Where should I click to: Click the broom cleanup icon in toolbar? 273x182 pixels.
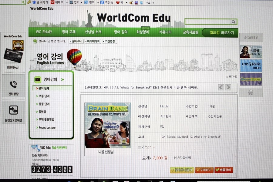131,3
